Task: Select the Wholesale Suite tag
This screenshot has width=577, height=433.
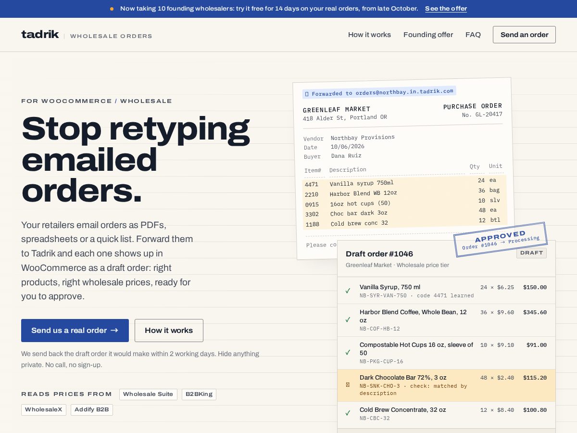Action: 148,395
